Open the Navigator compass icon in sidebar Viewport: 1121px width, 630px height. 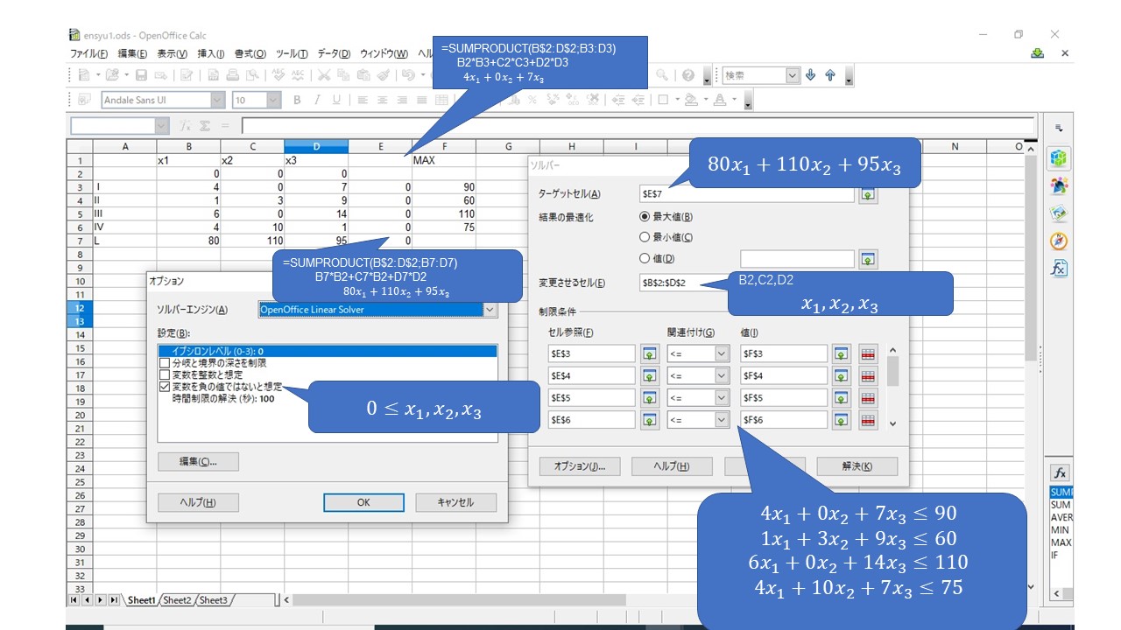tap(1060, 241)
